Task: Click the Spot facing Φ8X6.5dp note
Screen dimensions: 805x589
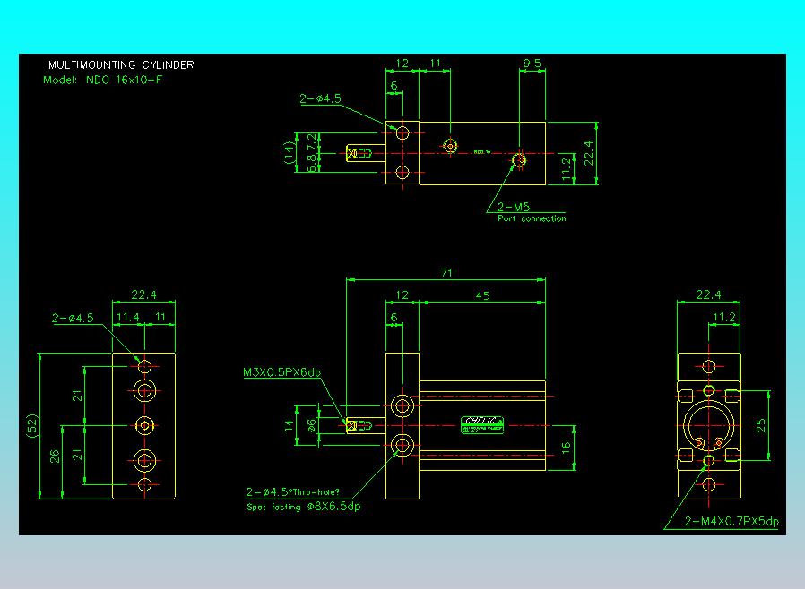Action: (303, 507)
